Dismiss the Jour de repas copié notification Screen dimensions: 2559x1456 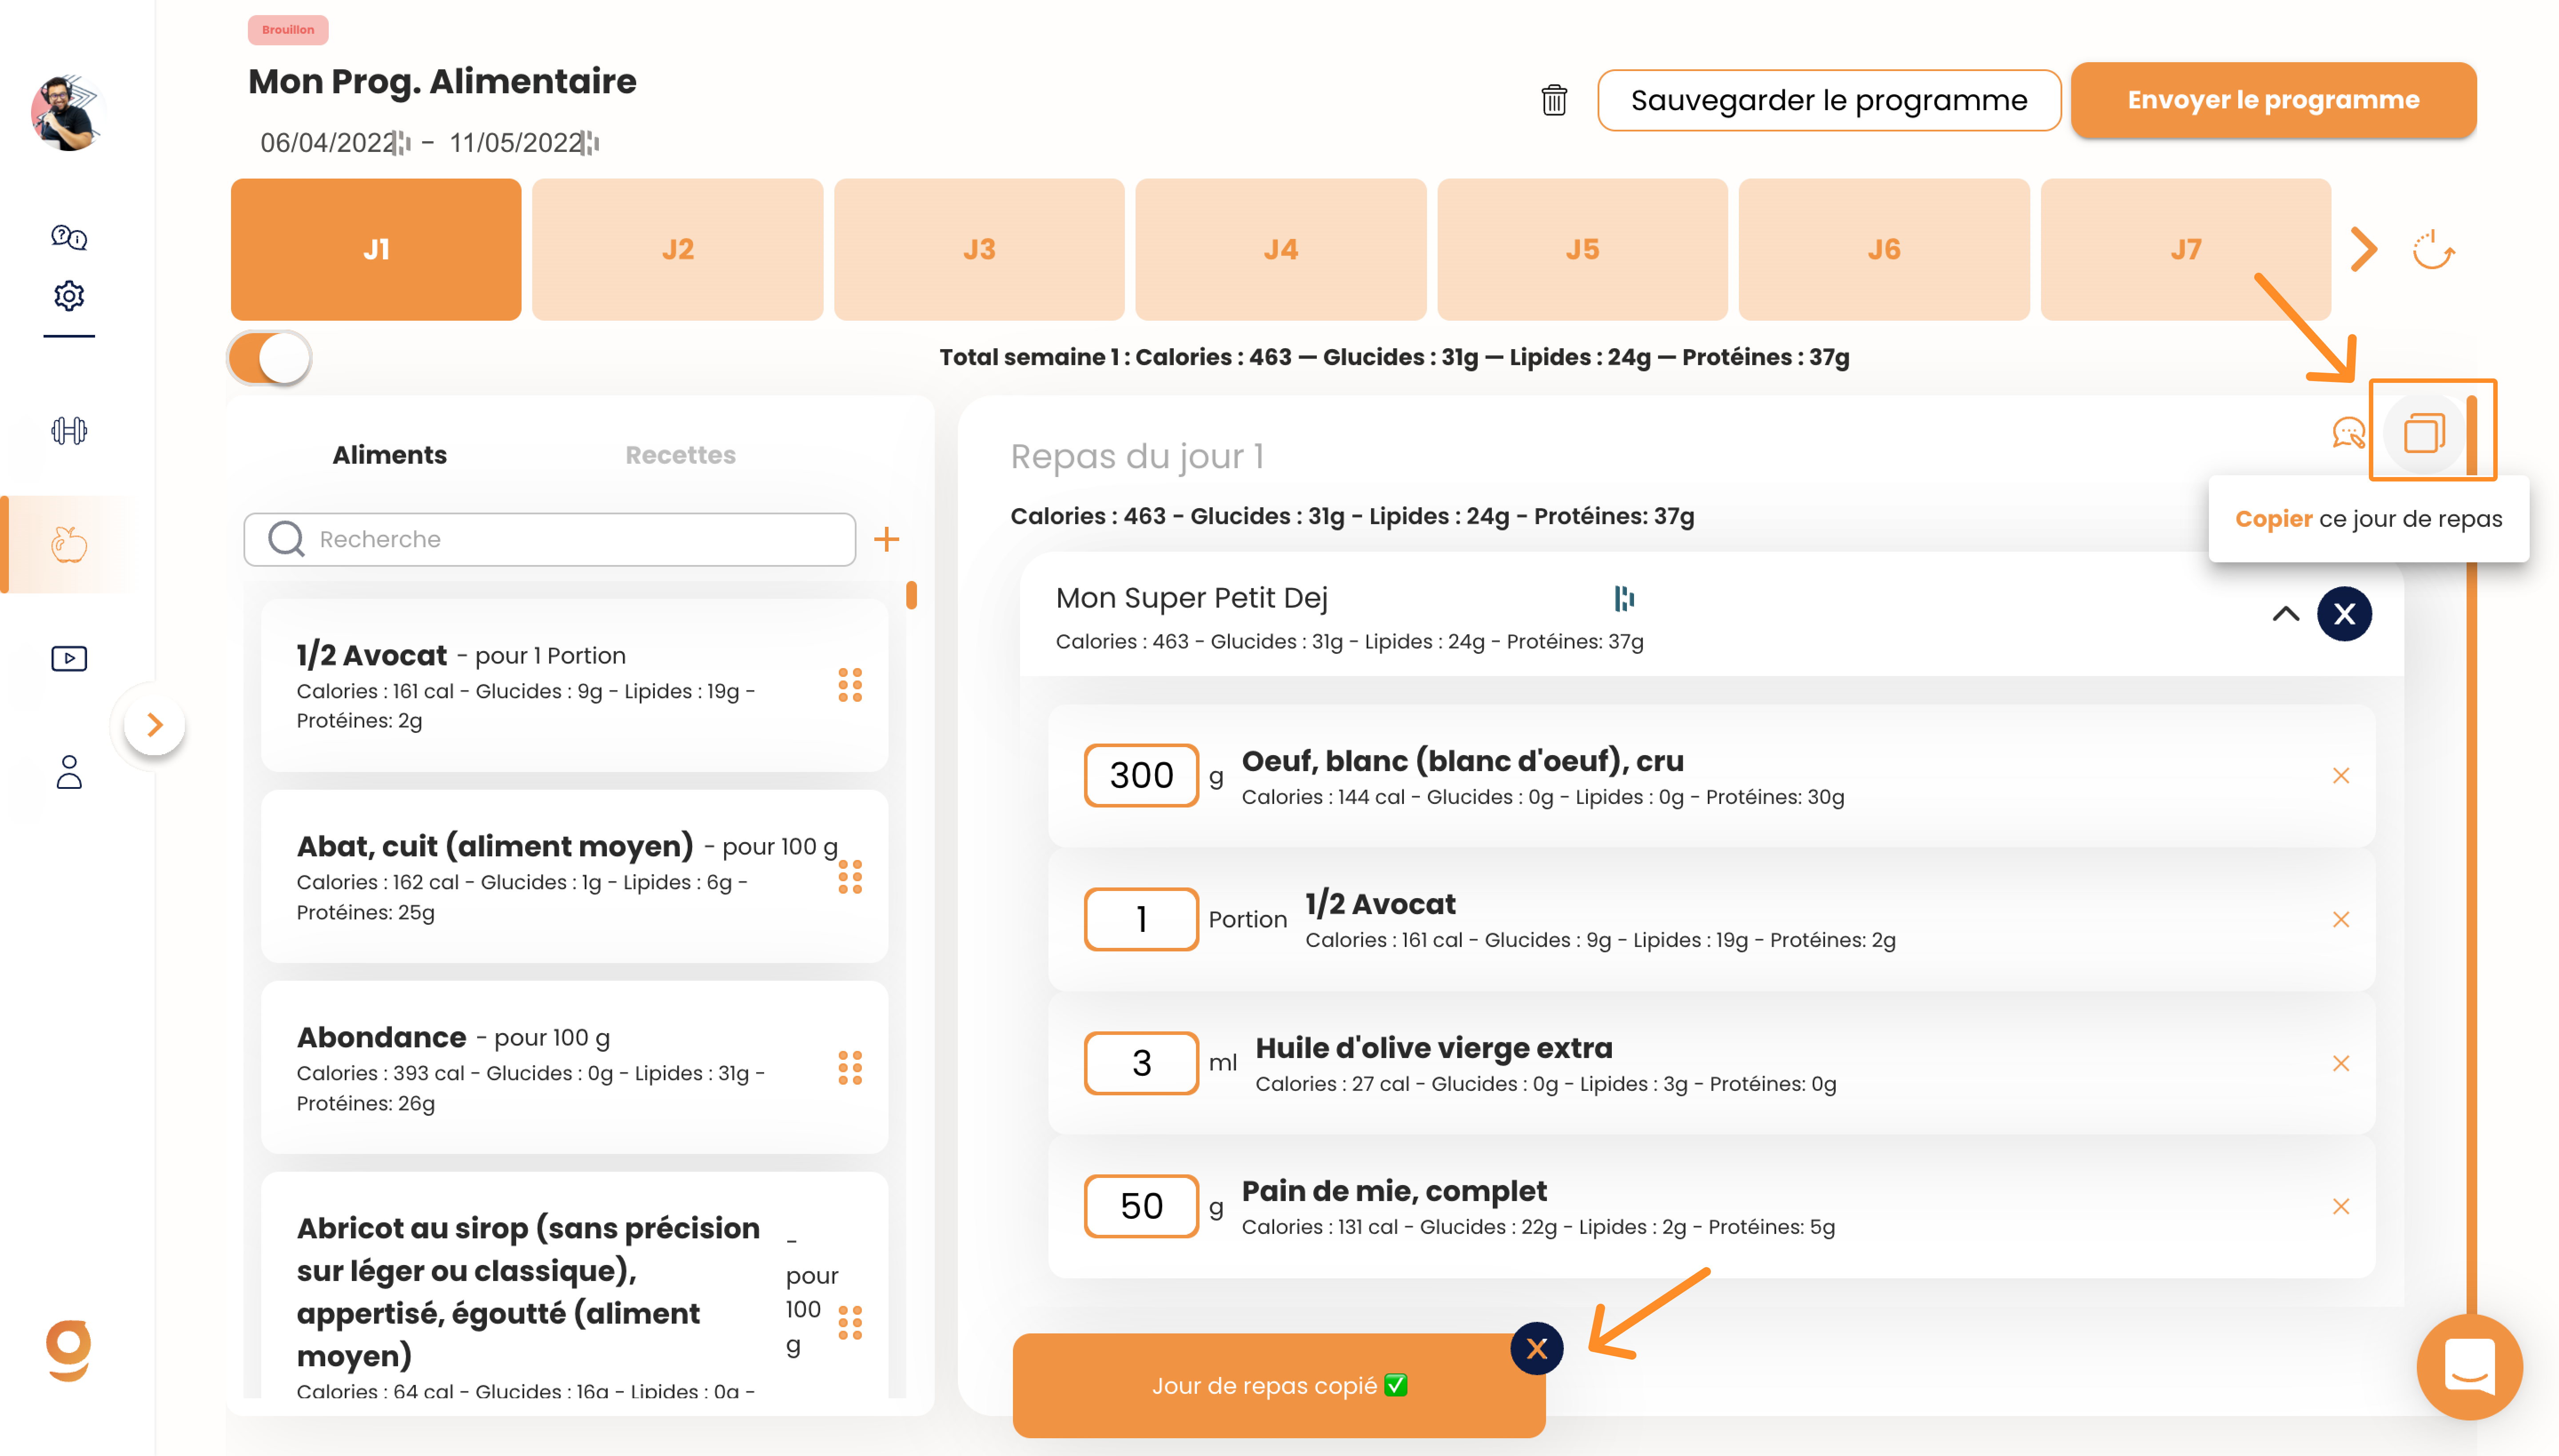(1537, 1349)
